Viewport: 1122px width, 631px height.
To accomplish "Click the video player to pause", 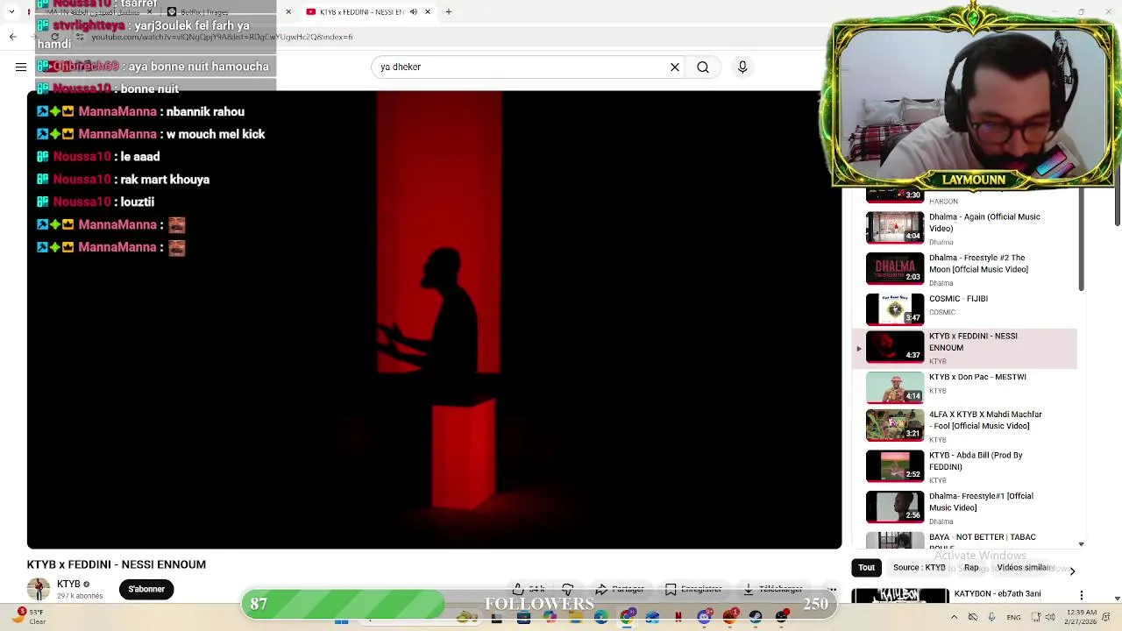I will [x=434, y=320].
